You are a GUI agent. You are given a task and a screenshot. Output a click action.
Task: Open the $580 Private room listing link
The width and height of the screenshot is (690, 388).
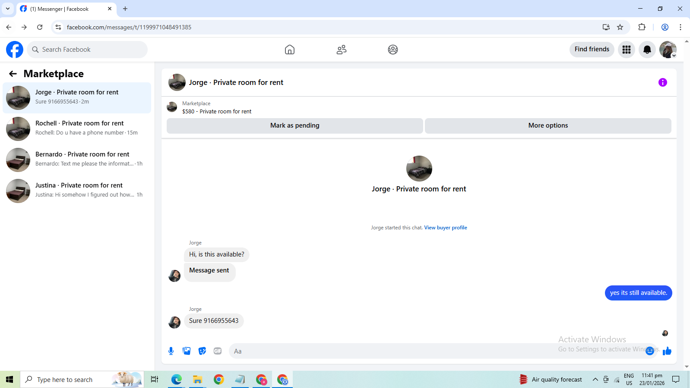[217, 111]
